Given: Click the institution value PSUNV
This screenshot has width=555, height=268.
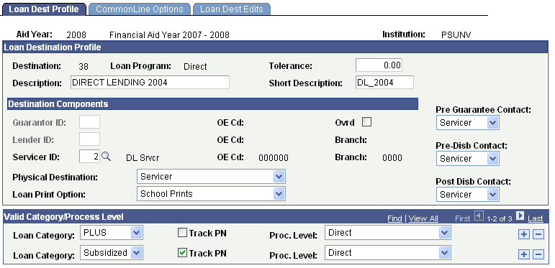Looking at the screenshot, I should (x=456, y=35).
